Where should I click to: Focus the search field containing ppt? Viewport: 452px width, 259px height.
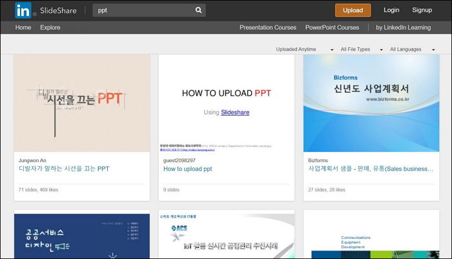[x=149, y=10]
